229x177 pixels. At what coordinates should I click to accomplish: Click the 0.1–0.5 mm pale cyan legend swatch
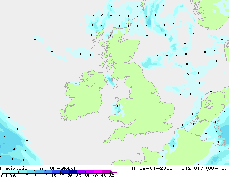click(6, 172)
